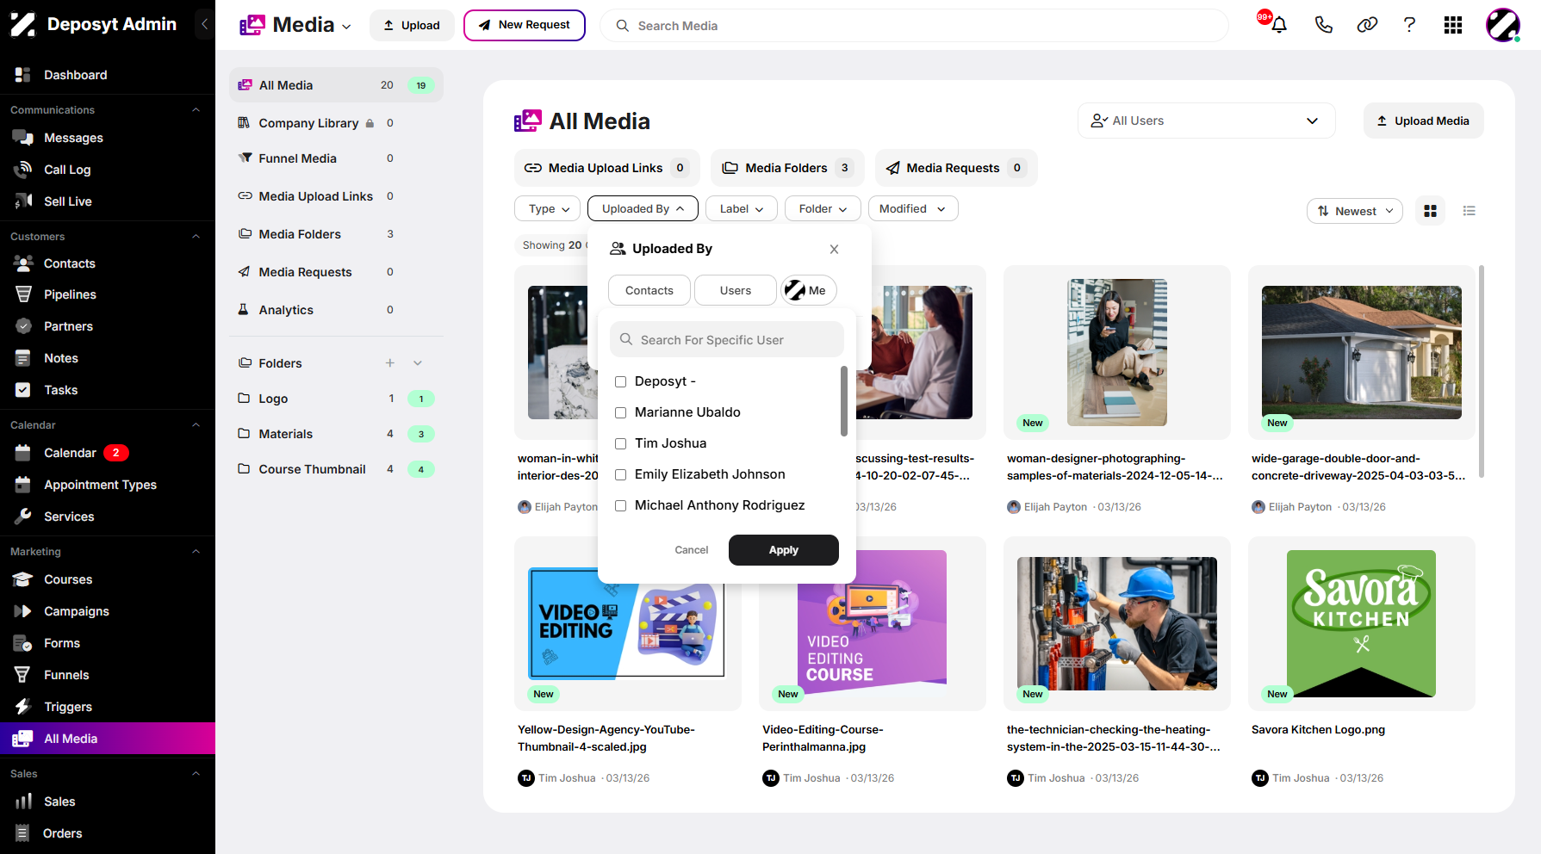Image resolution: width=1541 pixels, height=854 pixels.
Task: Open the Type filter dropdown
Action: point(548,208)
